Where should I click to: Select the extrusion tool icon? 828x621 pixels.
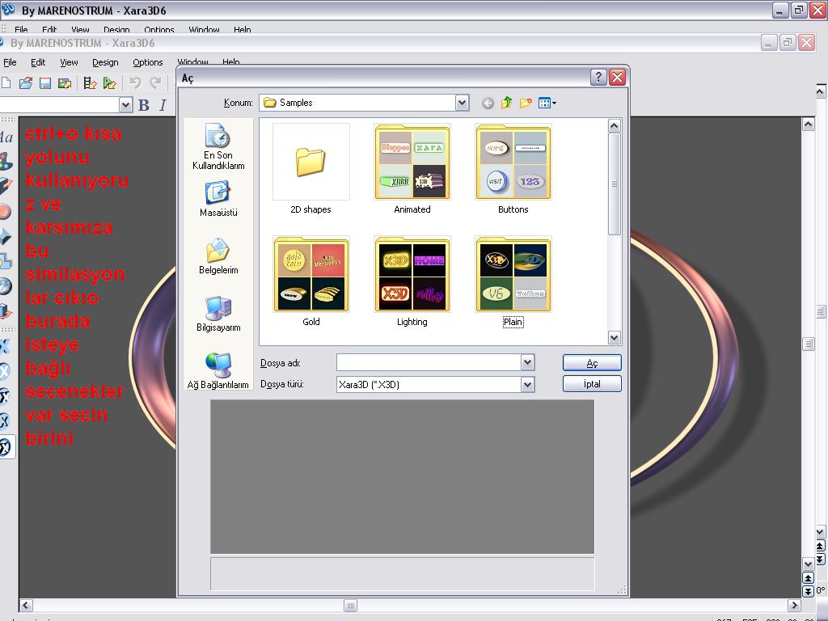pyautogui.click(x=6, y=186)
